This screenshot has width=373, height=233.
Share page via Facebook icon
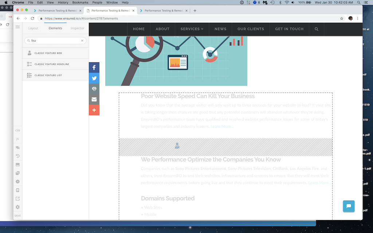click(x=94, y=67)
